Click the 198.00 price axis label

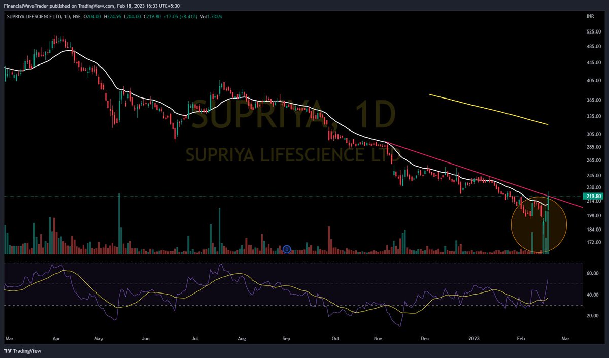point(593,215)
